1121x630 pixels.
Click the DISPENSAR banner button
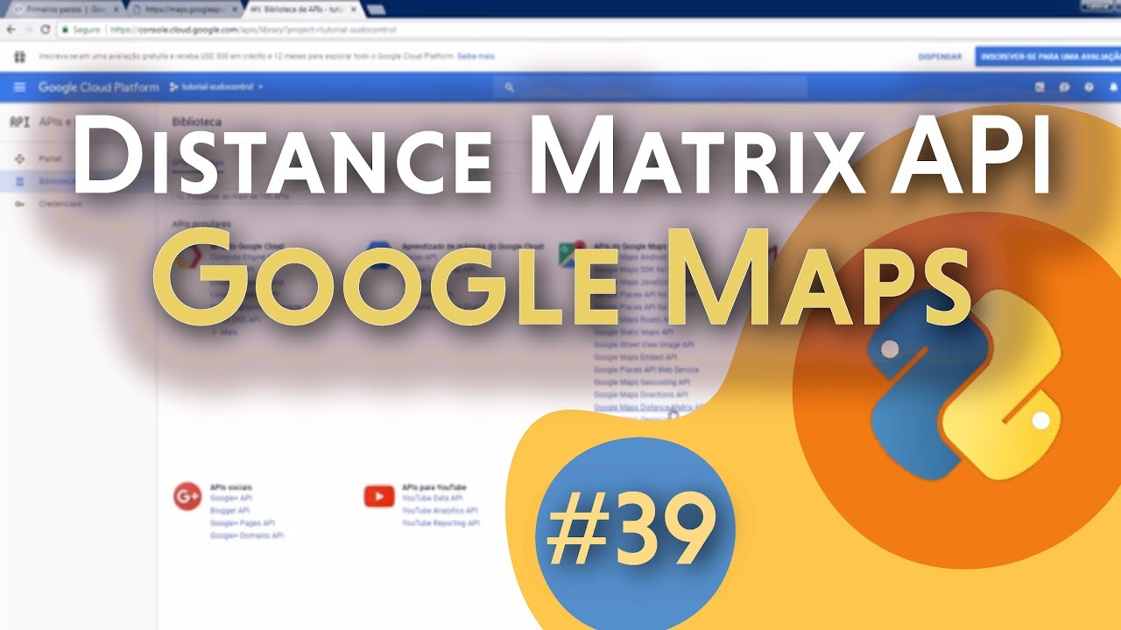(x=941, y=56)
